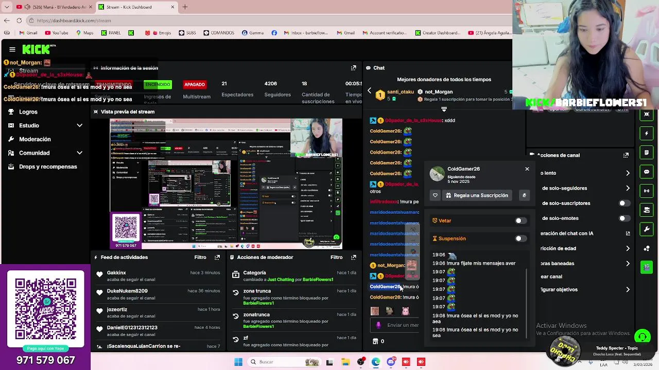
Task: Close the ColdGamer26 user card
Action: coord(527,169)
